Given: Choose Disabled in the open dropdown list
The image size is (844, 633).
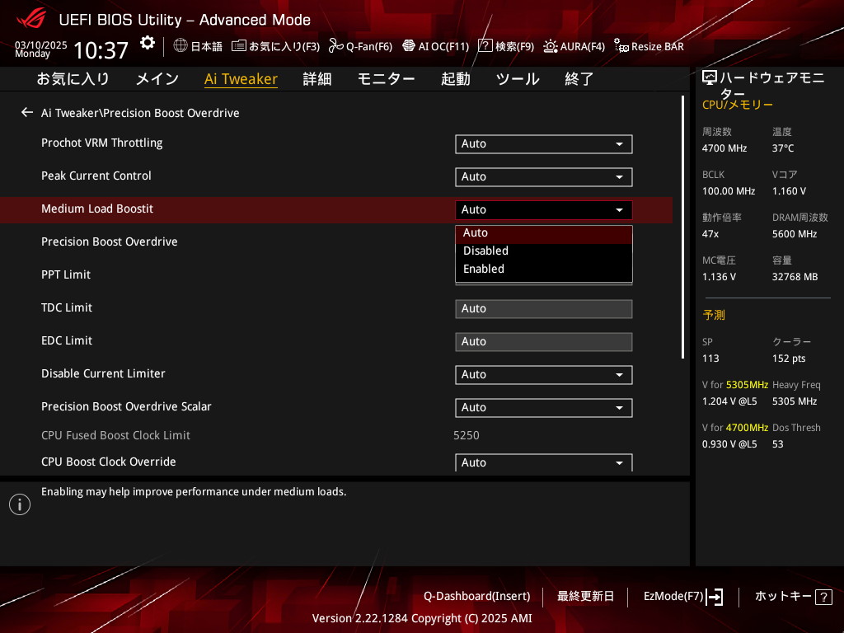Looking at the screenshot, I should pos(544,251).
